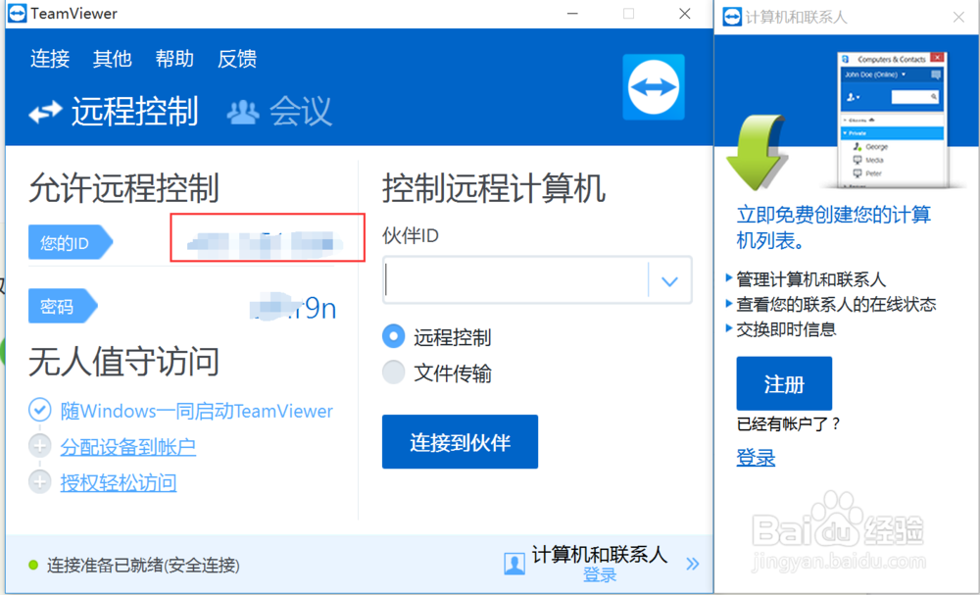Click the Computers & Contacts preview thumbnail
Screen dimensions: 980x595
(893, 120)
